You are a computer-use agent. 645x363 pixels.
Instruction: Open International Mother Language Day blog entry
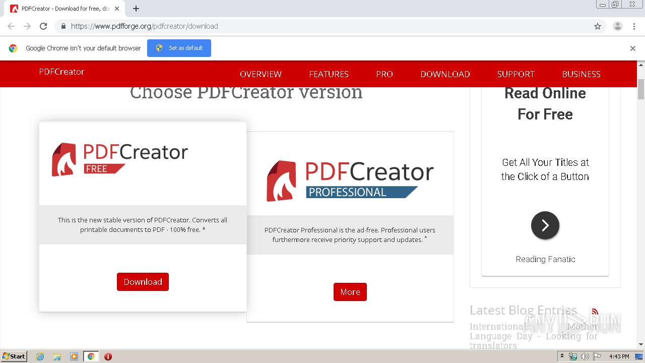[534, 336]
